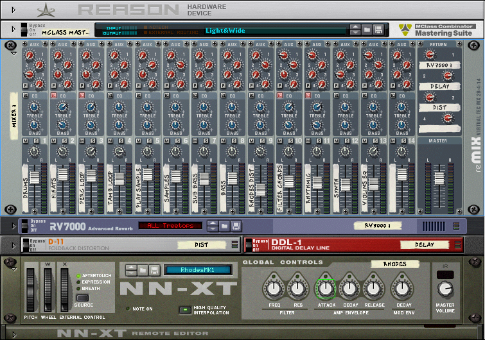Image resolution: width=485 pixels, height=340 pixels.
Task: Mute mixer channel 1 DRUMS
Action: tap(25, 141)
